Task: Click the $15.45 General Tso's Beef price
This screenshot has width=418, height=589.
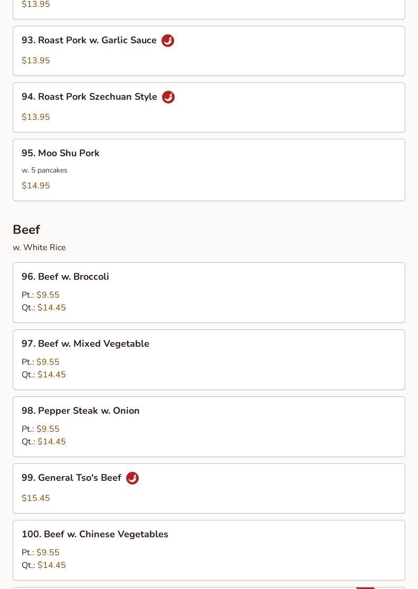Action: click(x=36, y=498)
